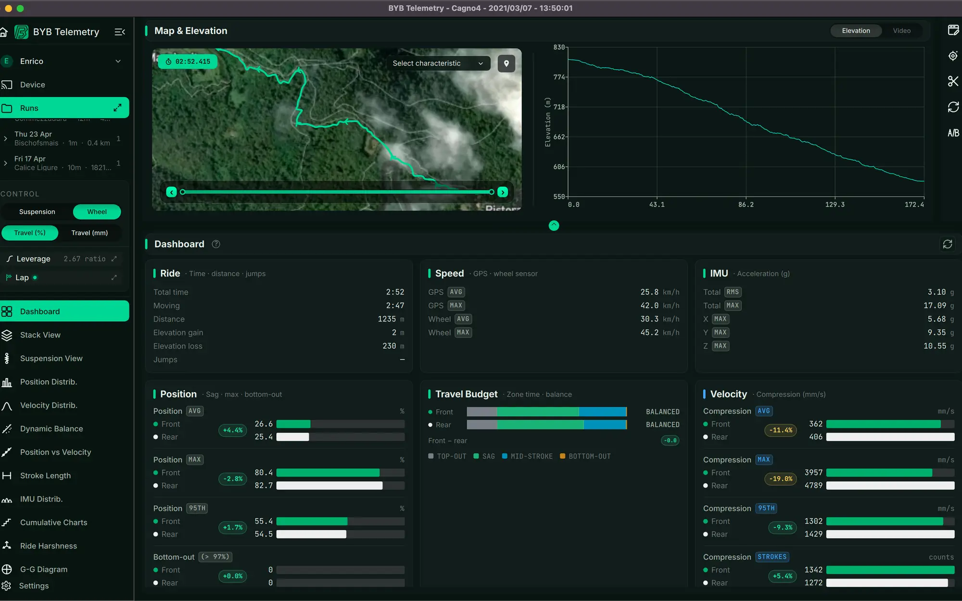Click the elevation profile line chart
This screenshot has height=601, width=962.
746,122
